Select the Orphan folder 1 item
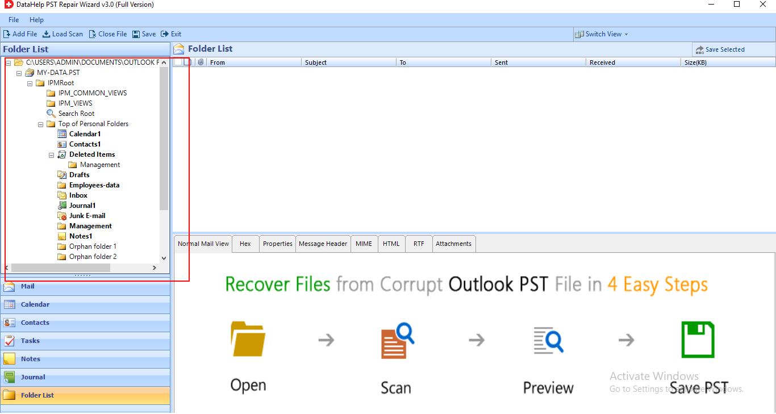Screen dimensions: 776x414 point(93,246)
